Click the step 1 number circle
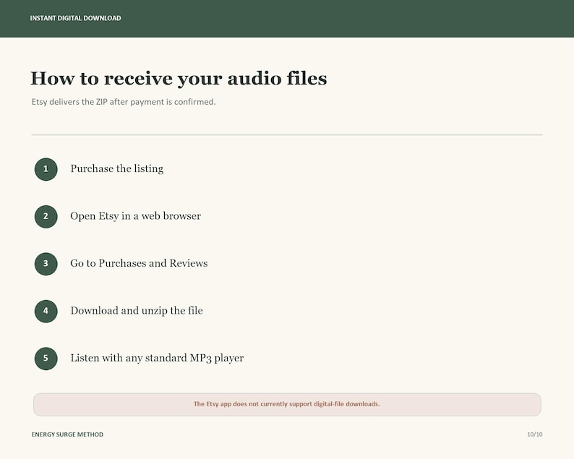 (x=46, y=169)
